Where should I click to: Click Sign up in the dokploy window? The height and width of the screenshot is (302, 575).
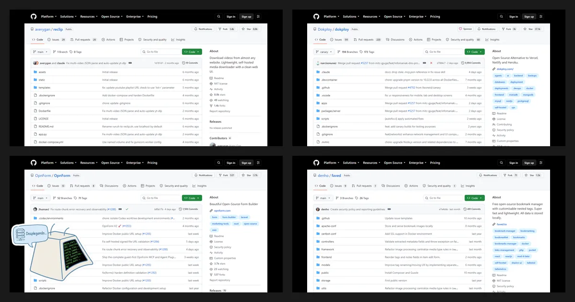pos(529,16)
